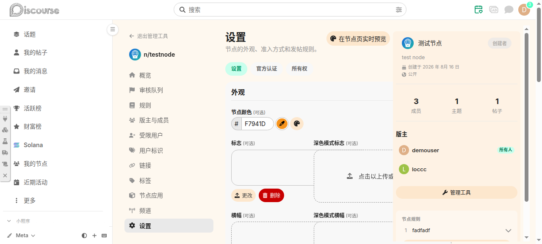The width and height of the screenshot is (542, 244).
Task: Click the orange eyedropper color swatch
Action: pyautogui.click(x=282, y=124)
